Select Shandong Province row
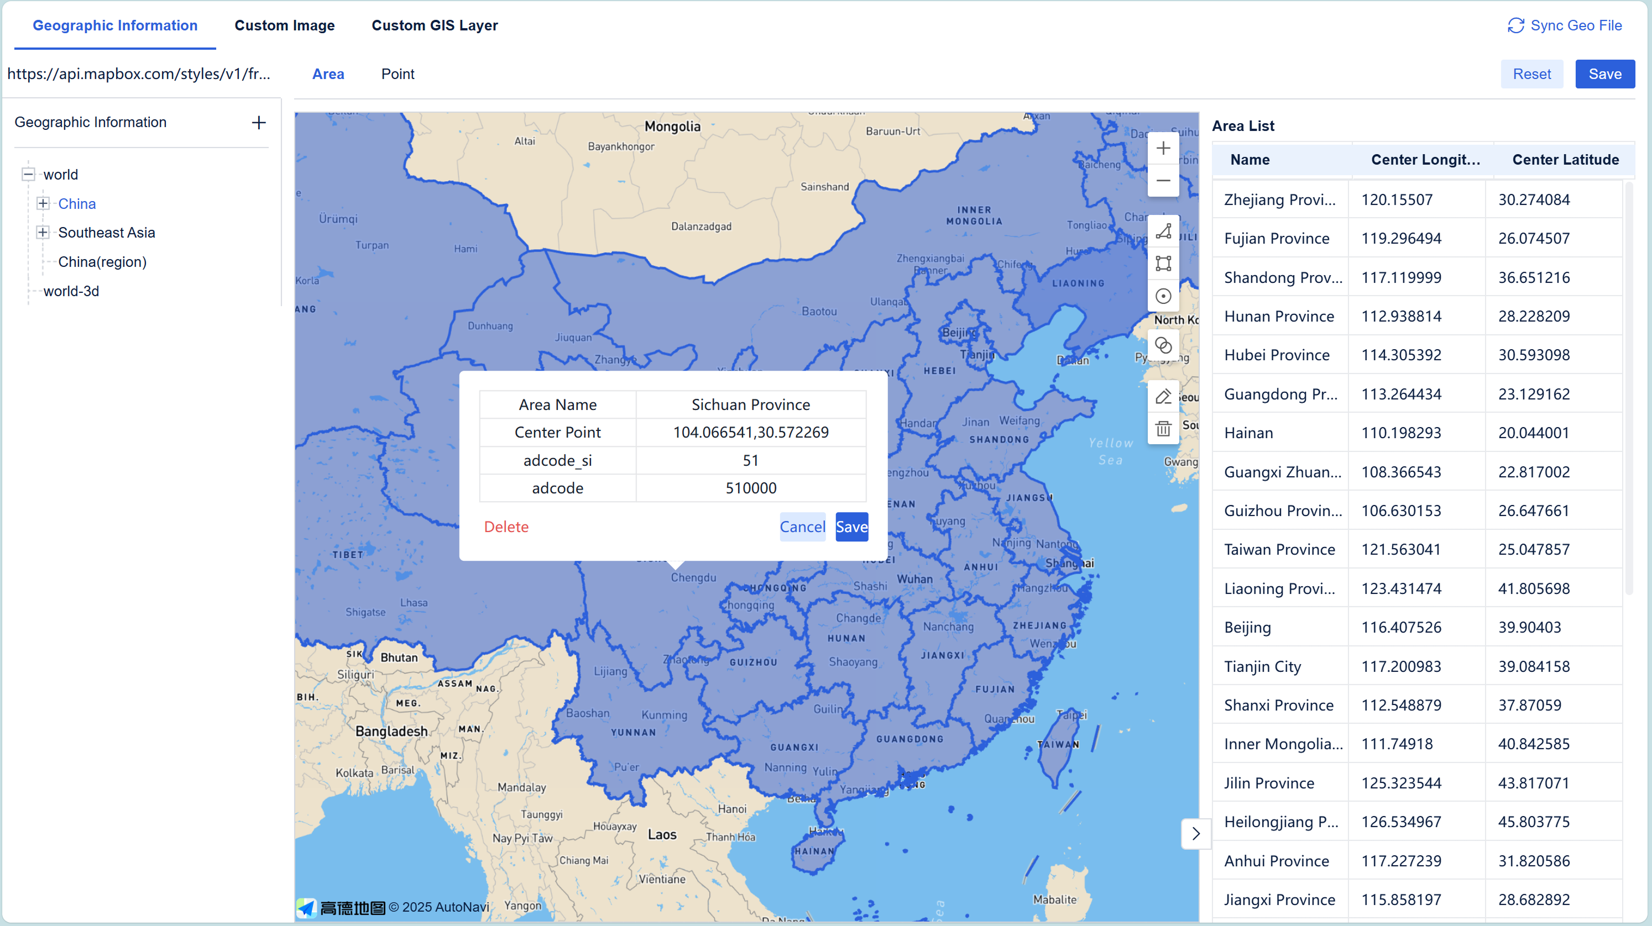This screenshot has height=926, width=1652. [x=1416, y=277]
